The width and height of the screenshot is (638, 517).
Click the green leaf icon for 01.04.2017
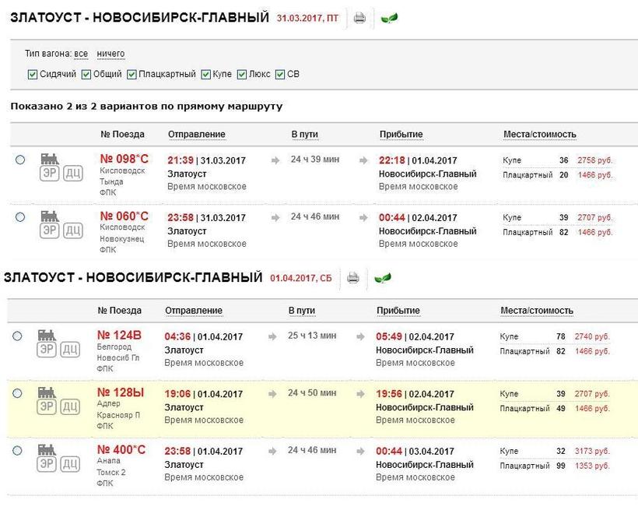382,278
